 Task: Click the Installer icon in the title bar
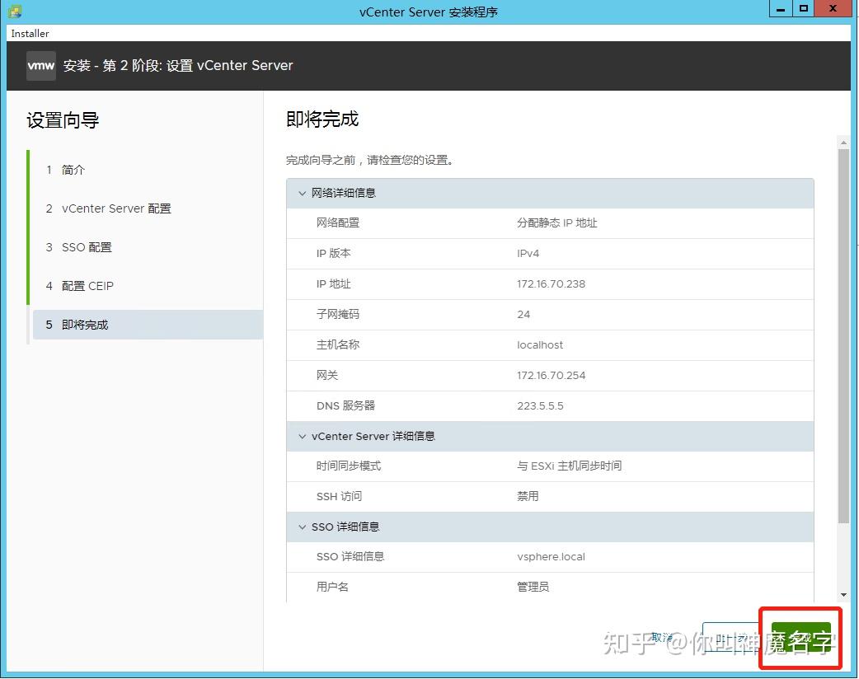tap(14, 10)
